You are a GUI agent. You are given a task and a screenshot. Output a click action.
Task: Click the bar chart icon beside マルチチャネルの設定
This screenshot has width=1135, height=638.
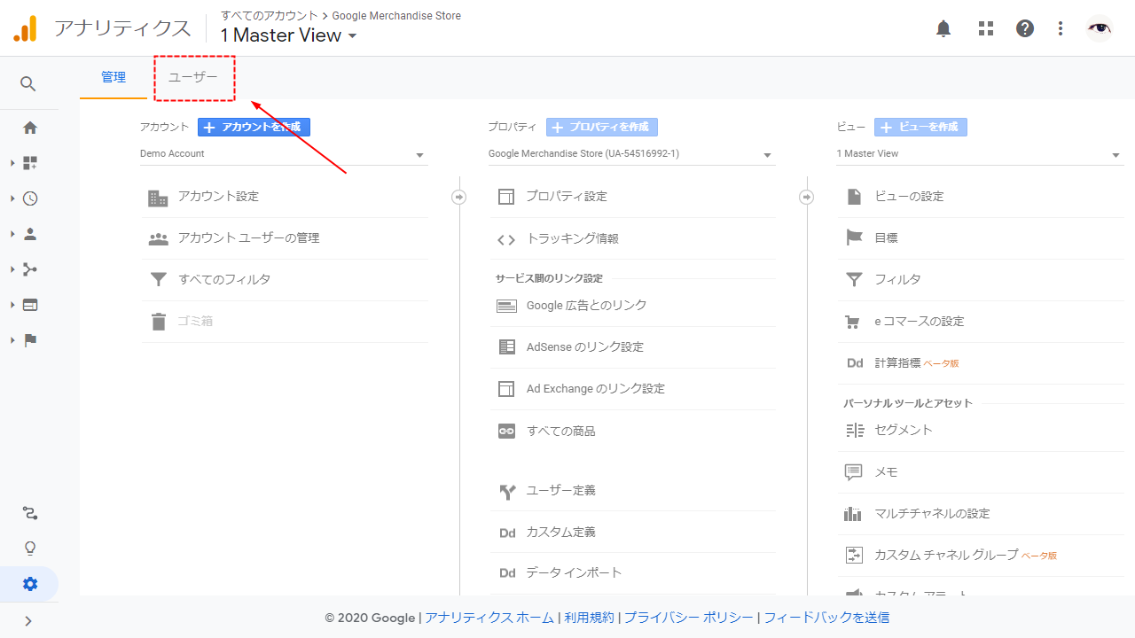tap(854, 514)
